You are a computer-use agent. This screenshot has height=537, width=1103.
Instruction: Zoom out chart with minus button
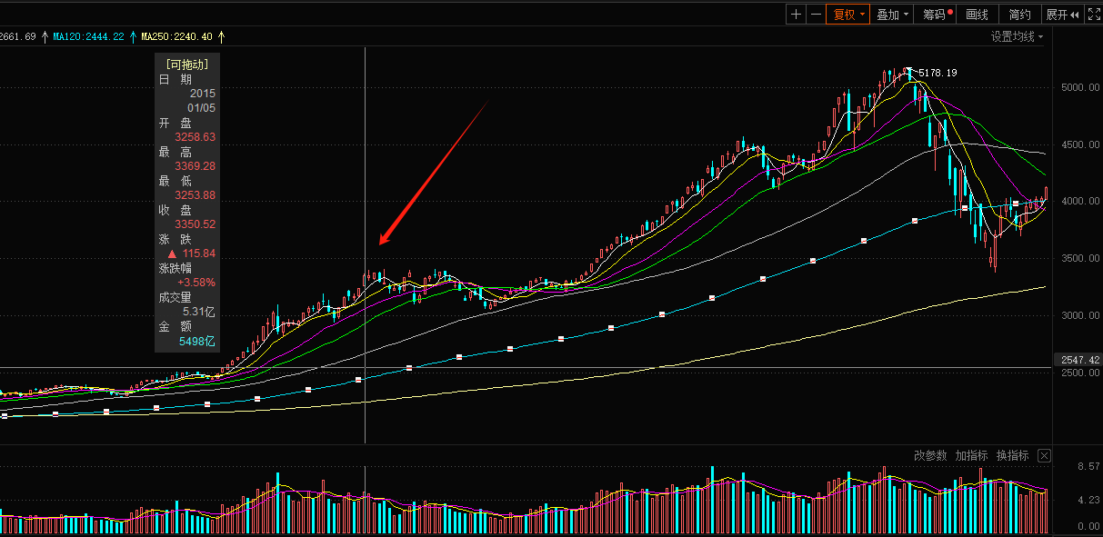coord(816,14)
